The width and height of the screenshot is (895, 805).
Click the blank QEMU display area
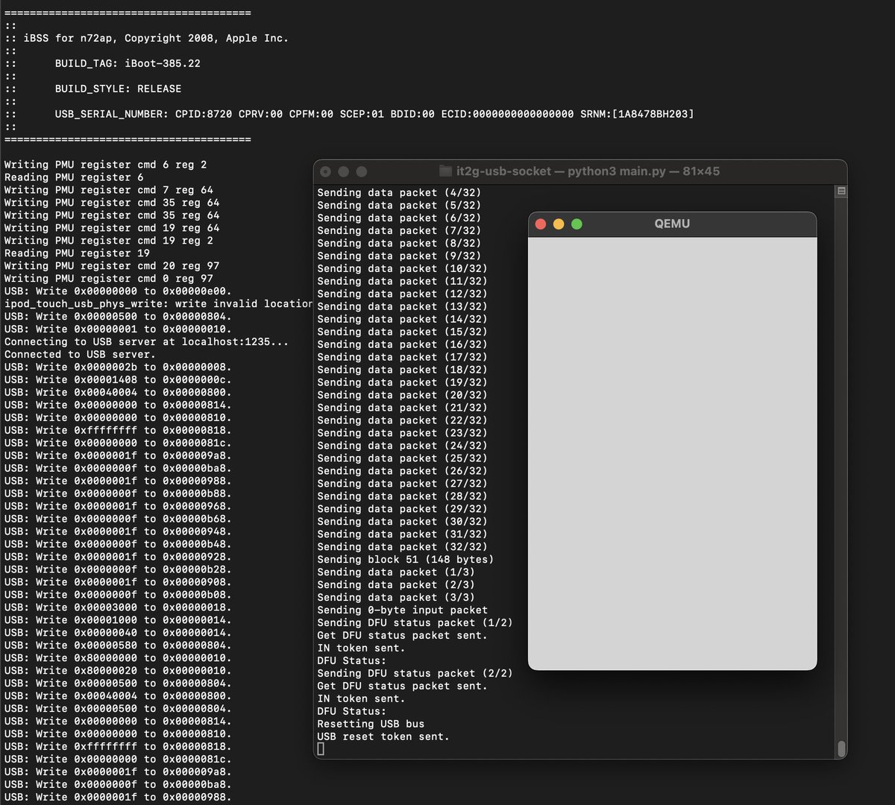pyautogui.click(x=672, y=453)
